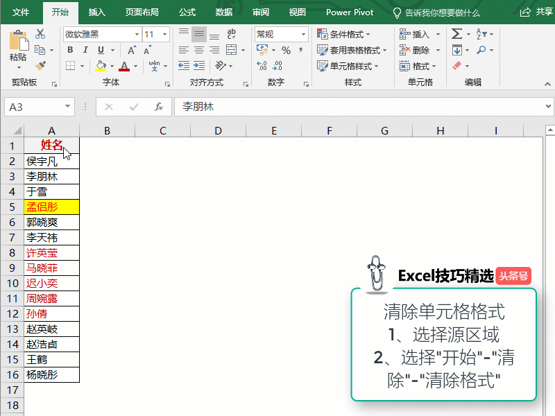Open the Name Box dropdown arrow
555x416 pixels.
[x=67, y=107]
